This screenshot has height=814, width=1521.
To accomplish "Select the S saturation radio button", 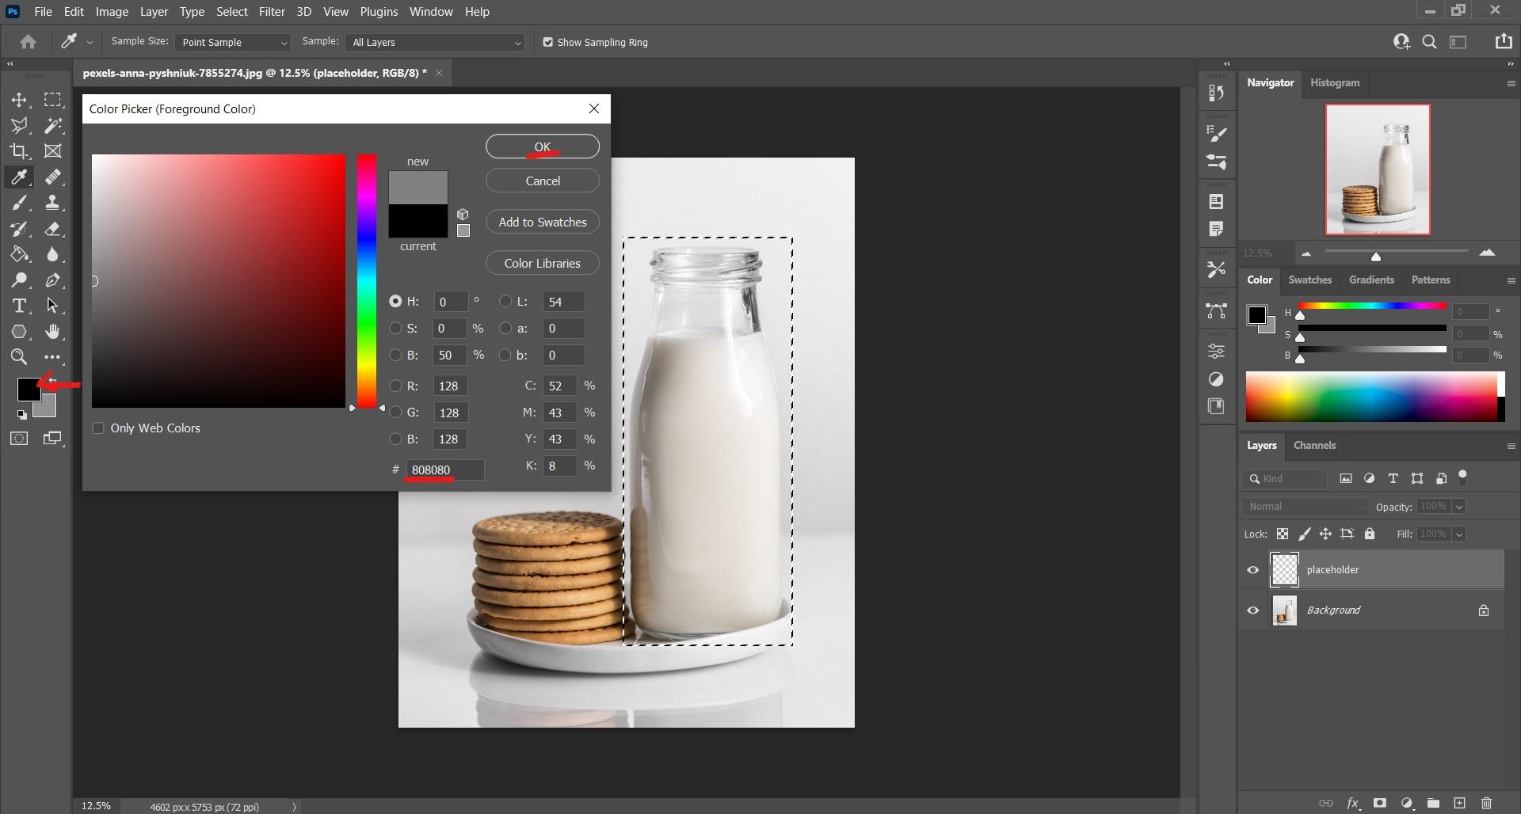I will click(395, 329).
